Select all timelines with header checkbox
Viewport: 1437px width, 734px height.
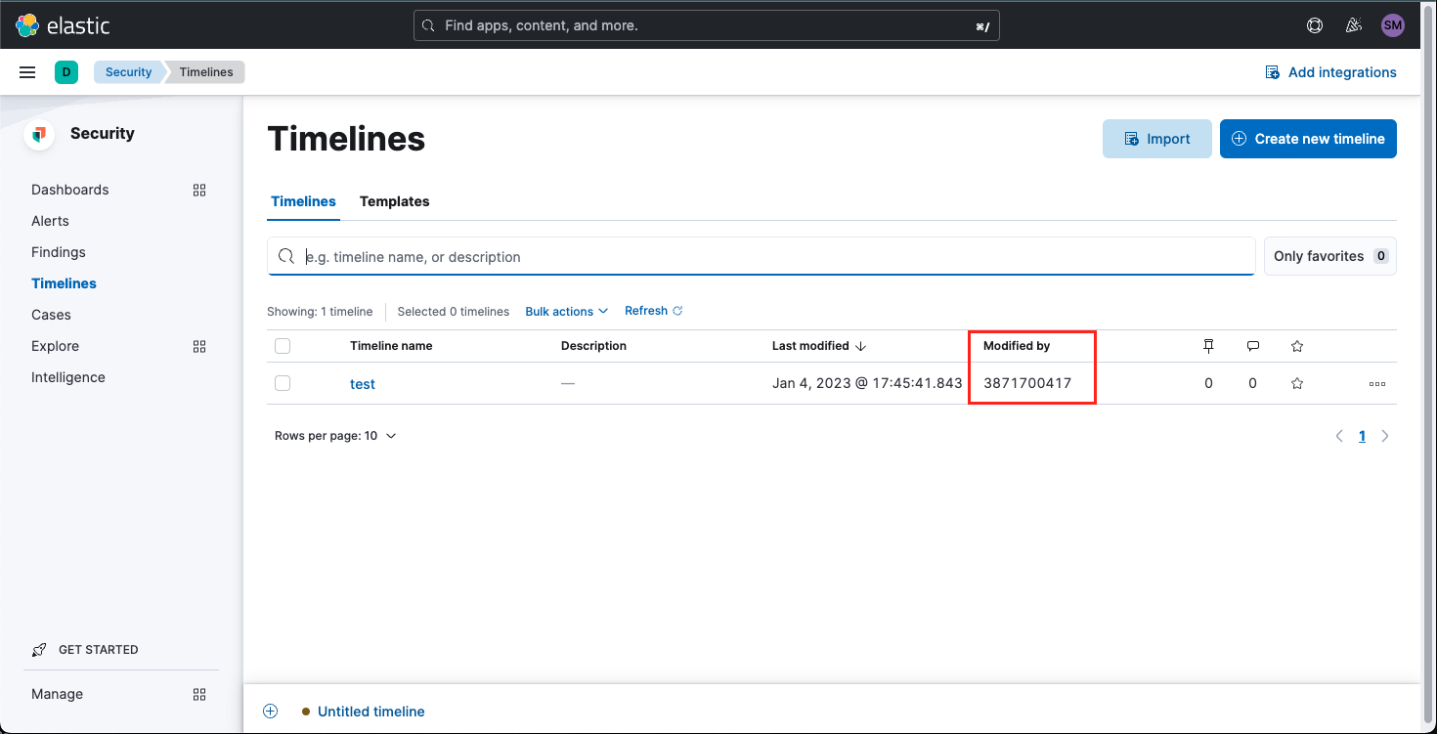(283, 346)
